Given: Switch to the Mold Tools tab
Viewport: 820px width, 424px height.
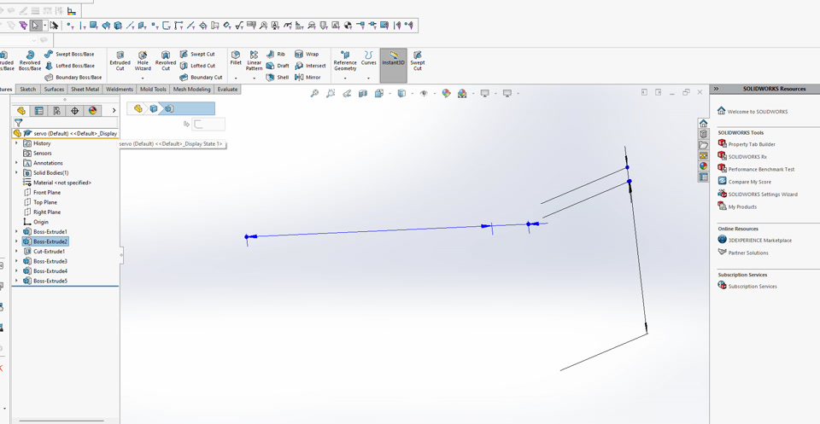Looking at the screenshot, I should [x=153, y=90].
